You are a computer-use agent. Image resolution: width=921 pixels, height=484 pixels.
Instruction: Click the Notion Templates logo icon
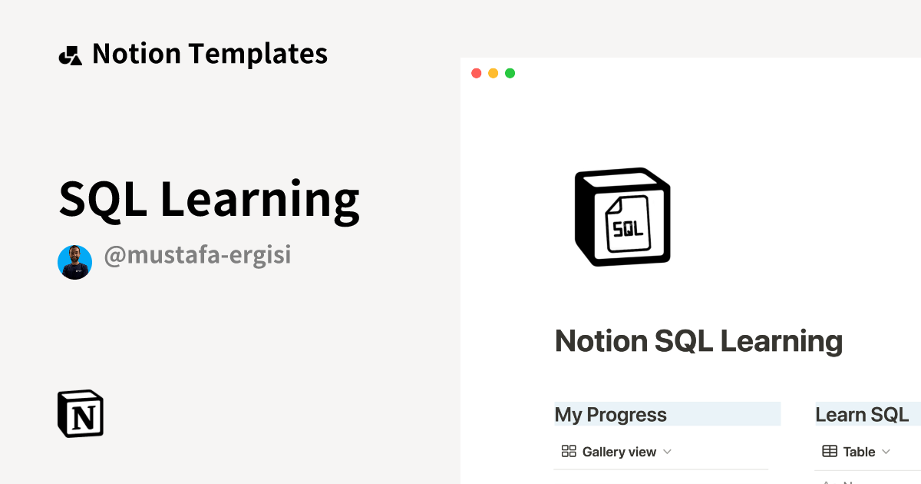70,53
